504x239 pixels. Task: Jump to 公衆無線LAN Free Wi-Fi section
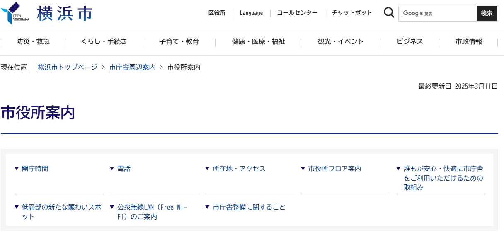(152, 212)
